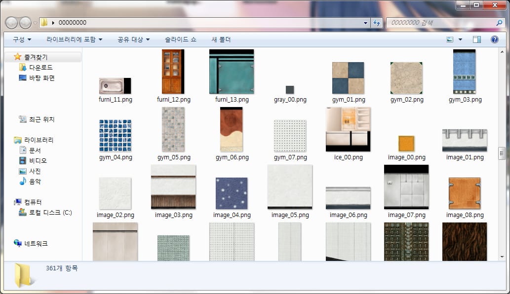Image resolution: width=510 pixels, height=294 pixels.
Task: Select the image_08.png wooden panel thumbnail
Action: point(465,193)
